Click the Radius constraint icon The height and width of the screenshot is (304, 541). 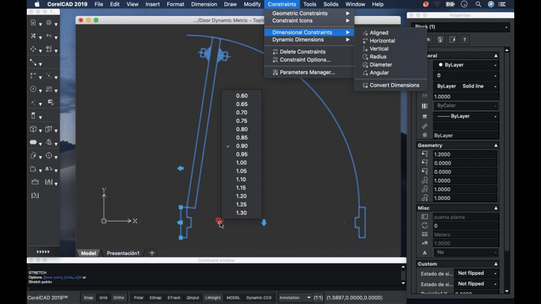pos(364,56)
